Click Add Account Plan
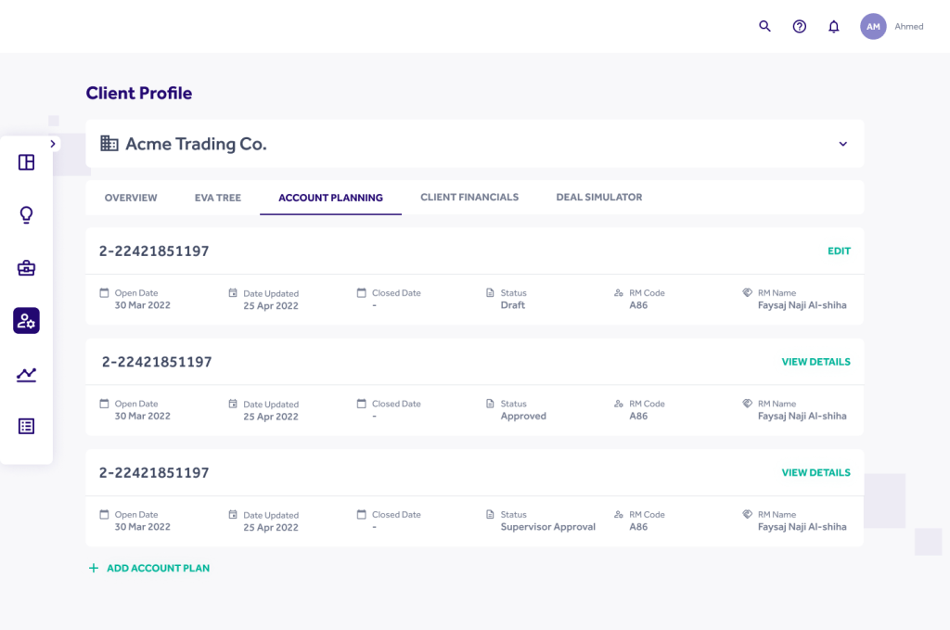Screen dimensions: 950x630 (x=149, y=568)
